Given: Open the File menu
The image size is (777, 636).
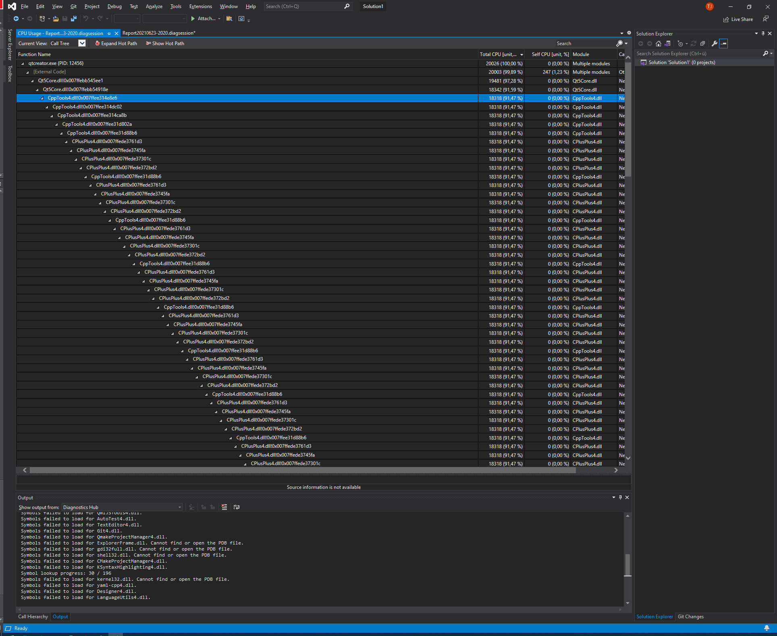Looking at the screenshot, I should tap(24, 6).
